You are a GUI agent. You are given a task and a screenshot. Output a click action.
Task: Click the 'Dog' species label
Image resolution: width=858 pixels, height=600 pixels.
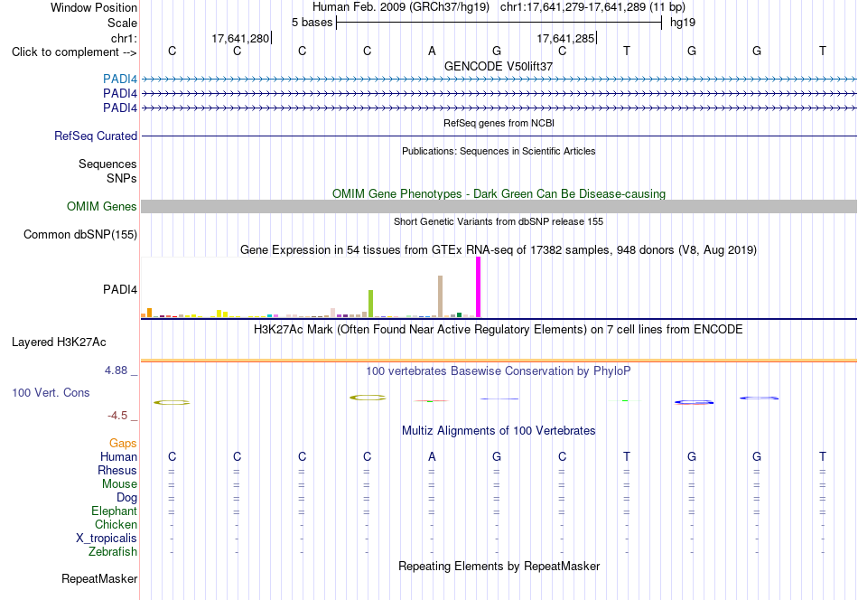click(x=126, y=498)
